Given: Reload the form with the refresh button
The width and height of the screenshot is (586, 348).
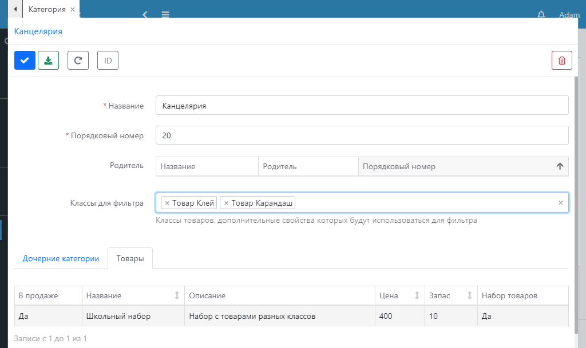Looking at the screenshot, I should (x=78, y=61).
